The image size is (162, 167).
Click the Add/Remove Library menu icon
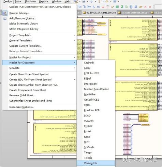point(5,18)
